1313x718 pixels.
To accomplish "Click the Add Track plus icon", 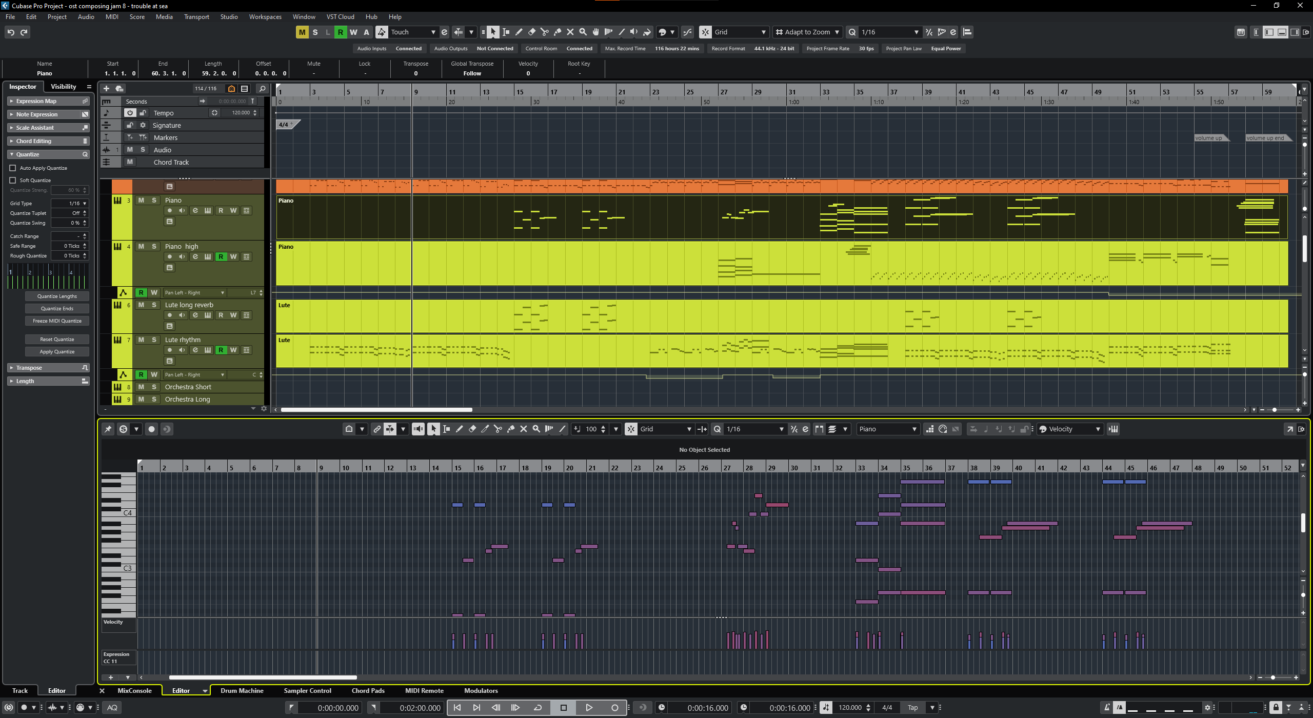I will [x=107, y=88].
